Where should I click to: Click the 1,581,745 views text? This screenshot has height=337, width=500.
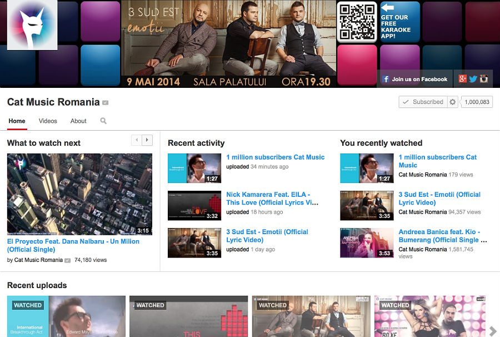(436, 252)
